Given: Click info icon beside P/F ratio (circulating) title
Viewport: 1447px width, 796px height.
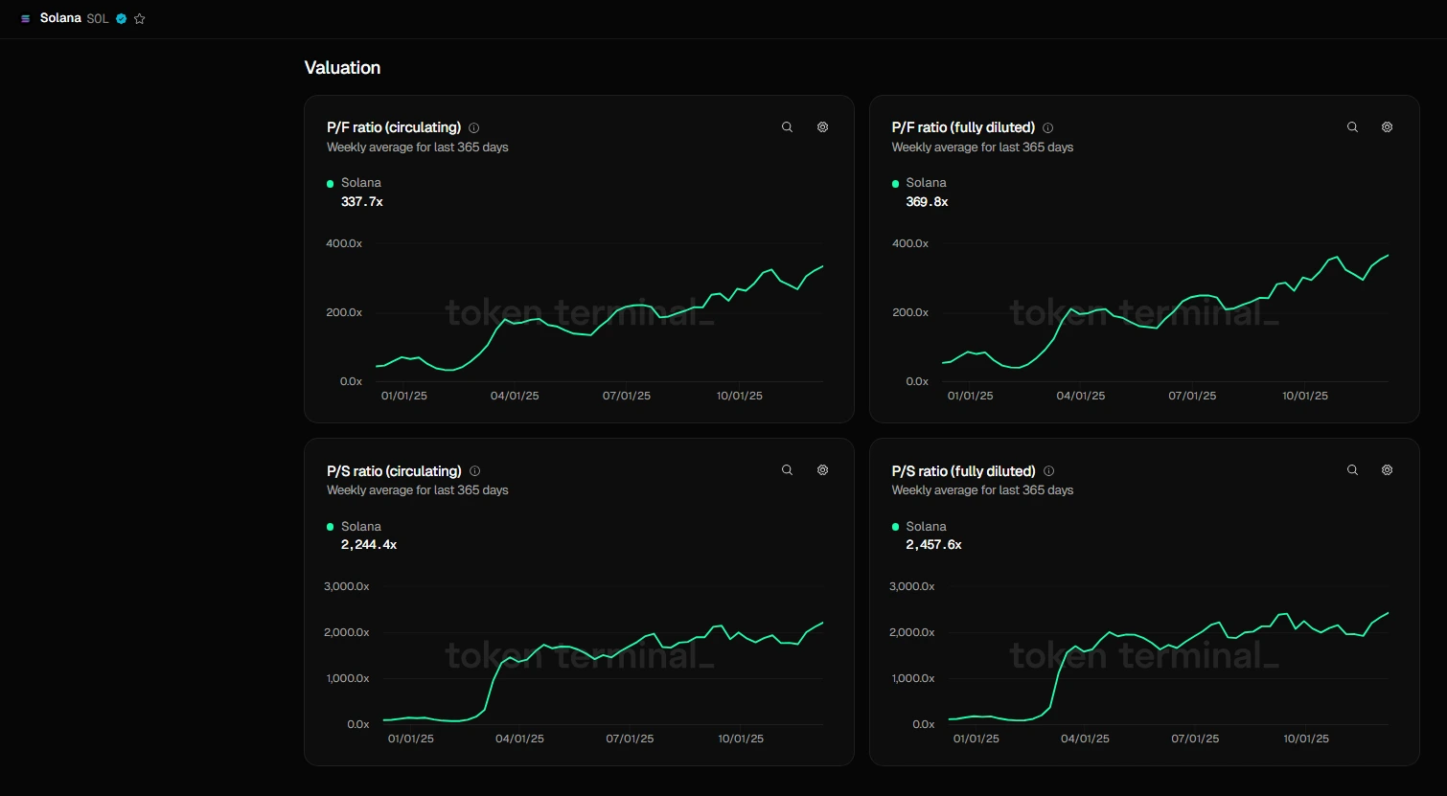Looking at the screenshot, I should (474, 128).
